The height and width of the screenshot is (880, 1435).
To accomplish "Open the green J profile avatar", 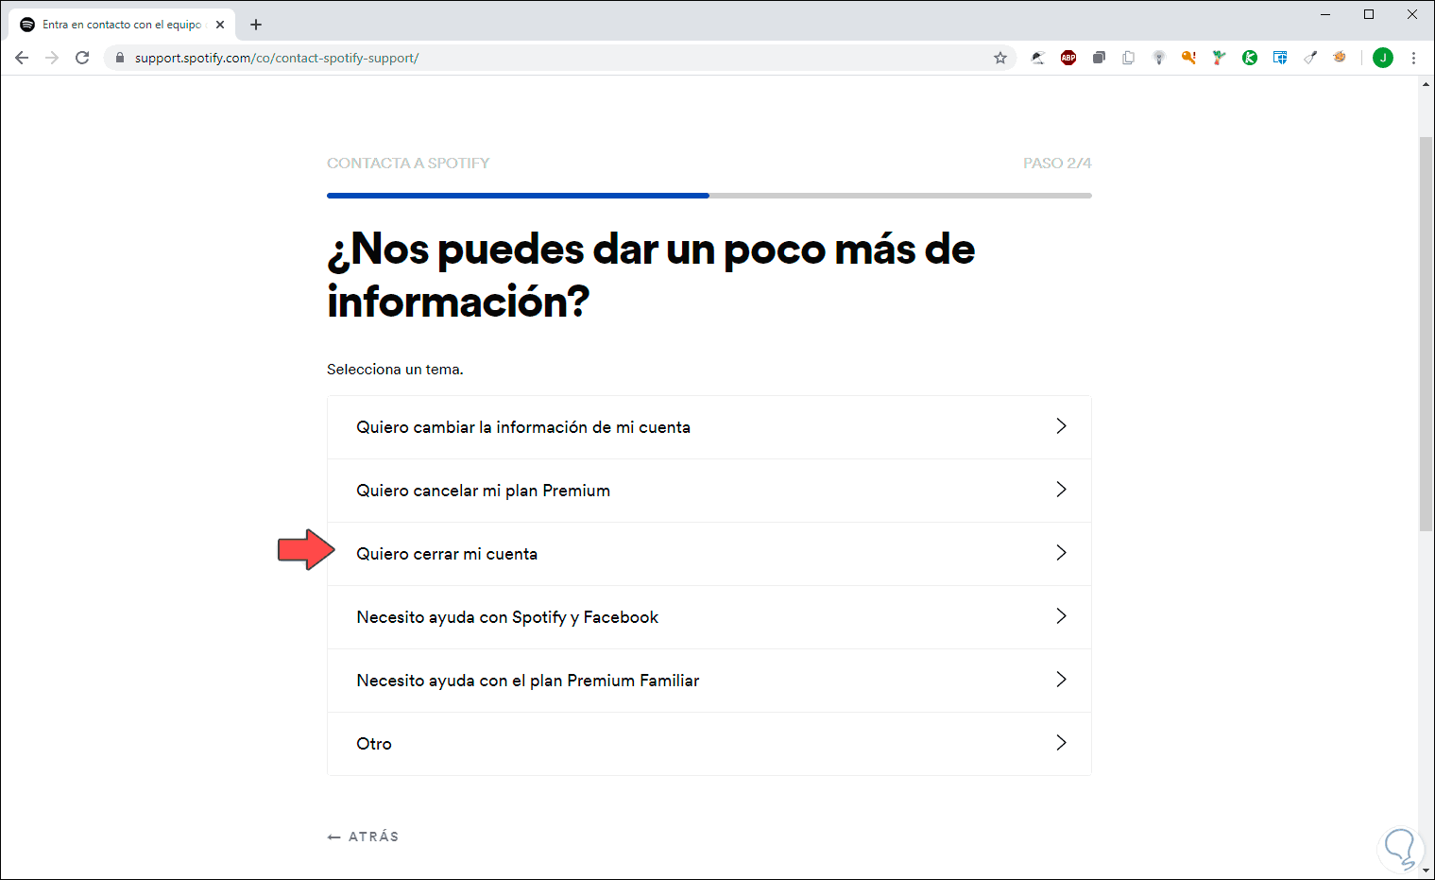I will point(1383,58).
